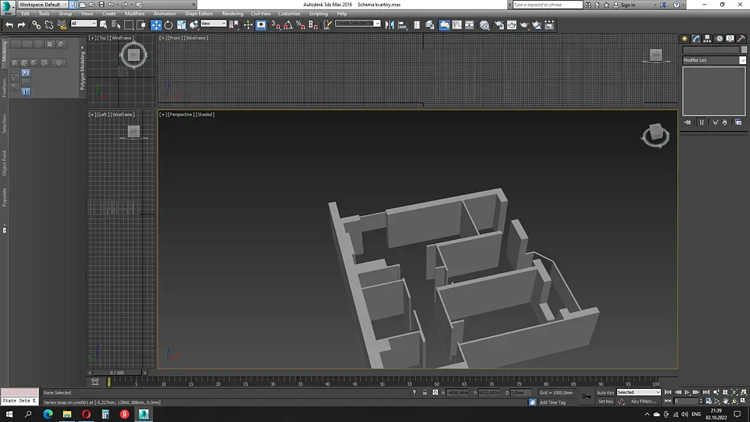
Task: Activate the Select and Rotate tool
Action: point(168,25)
